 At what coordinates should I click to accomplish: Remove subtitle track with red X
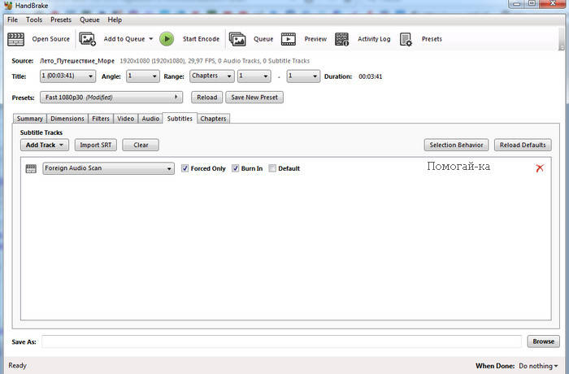540,168
